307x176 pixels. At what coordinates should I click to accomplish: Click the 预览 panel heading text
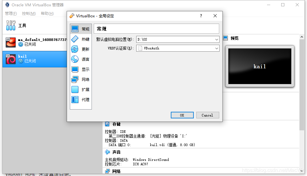235,38
